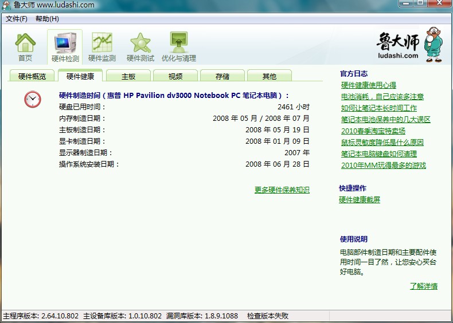Click the 主板制造日期 value 2008 年 05 月 19 日
Screen dimensions: 453x323
pyautogui.click(x=278, y=129)
